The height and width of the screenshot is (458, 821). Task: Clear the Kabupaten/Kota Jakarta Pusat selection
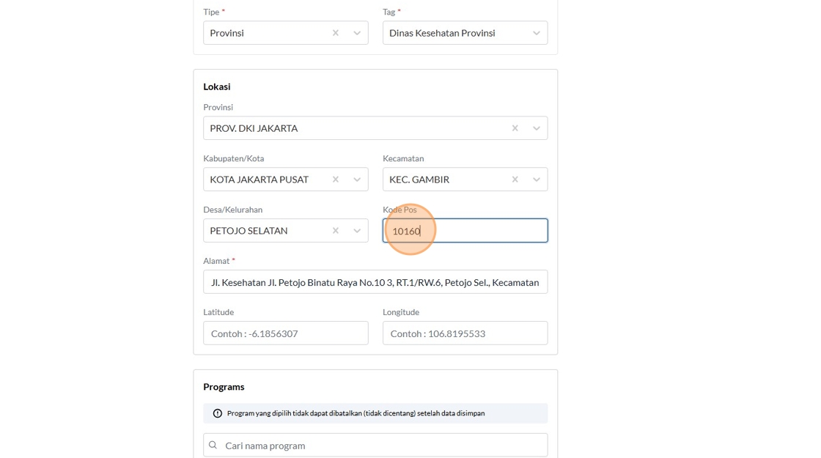pyautogui.click(x=336, y=180)
